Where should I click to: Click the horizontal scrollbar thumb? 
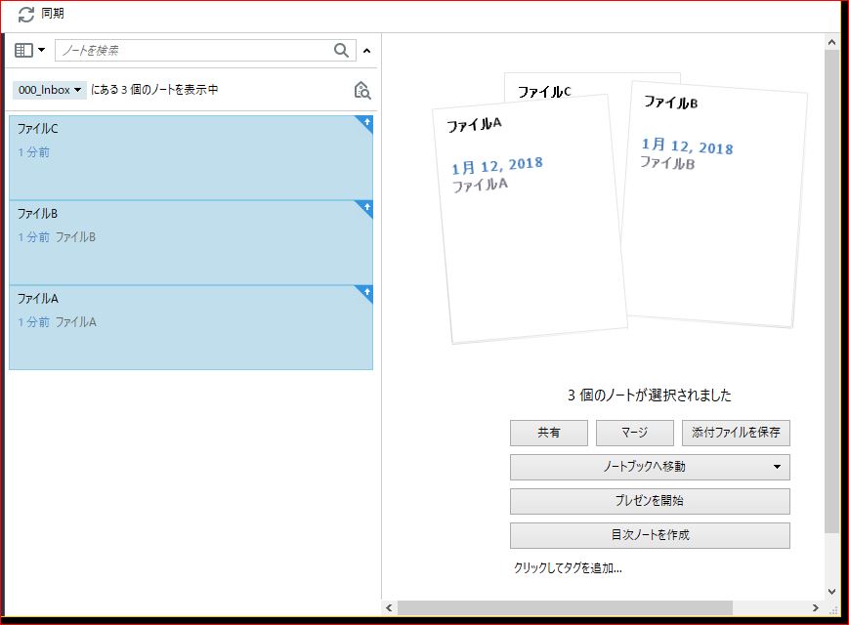[565, 607]
